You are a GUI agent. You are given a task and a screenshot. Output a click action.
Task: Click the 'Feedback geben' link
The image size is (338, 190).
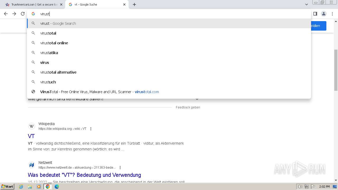188,107
